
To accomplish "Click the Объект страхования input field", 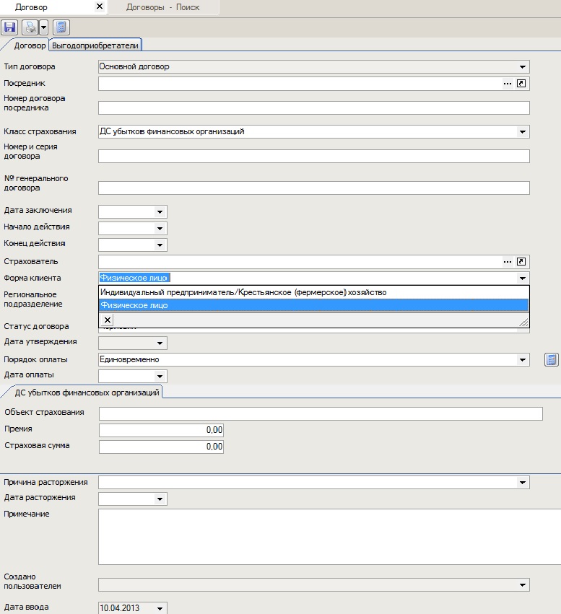I will point(320,413).
